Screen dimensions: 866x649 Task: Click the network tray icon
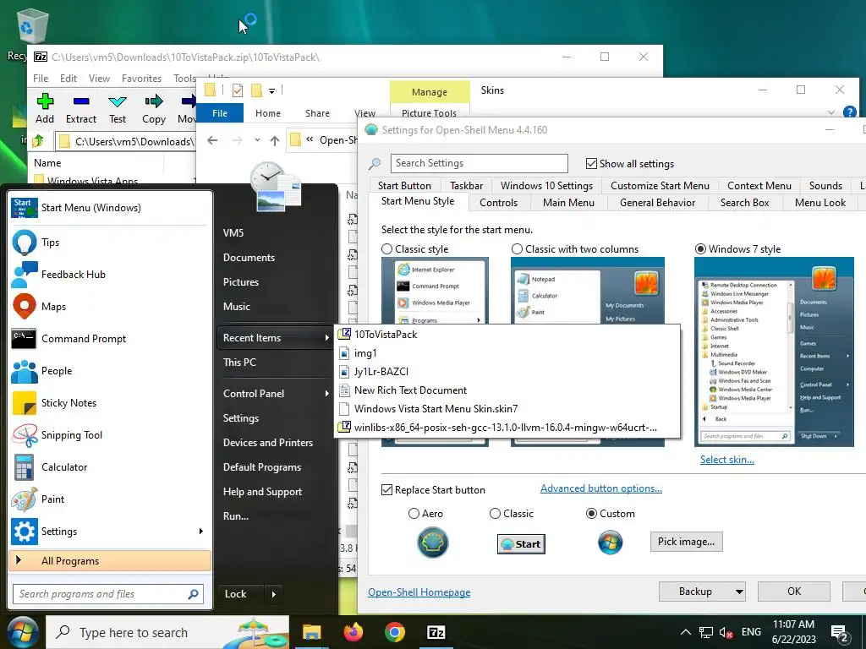point(706,632)
